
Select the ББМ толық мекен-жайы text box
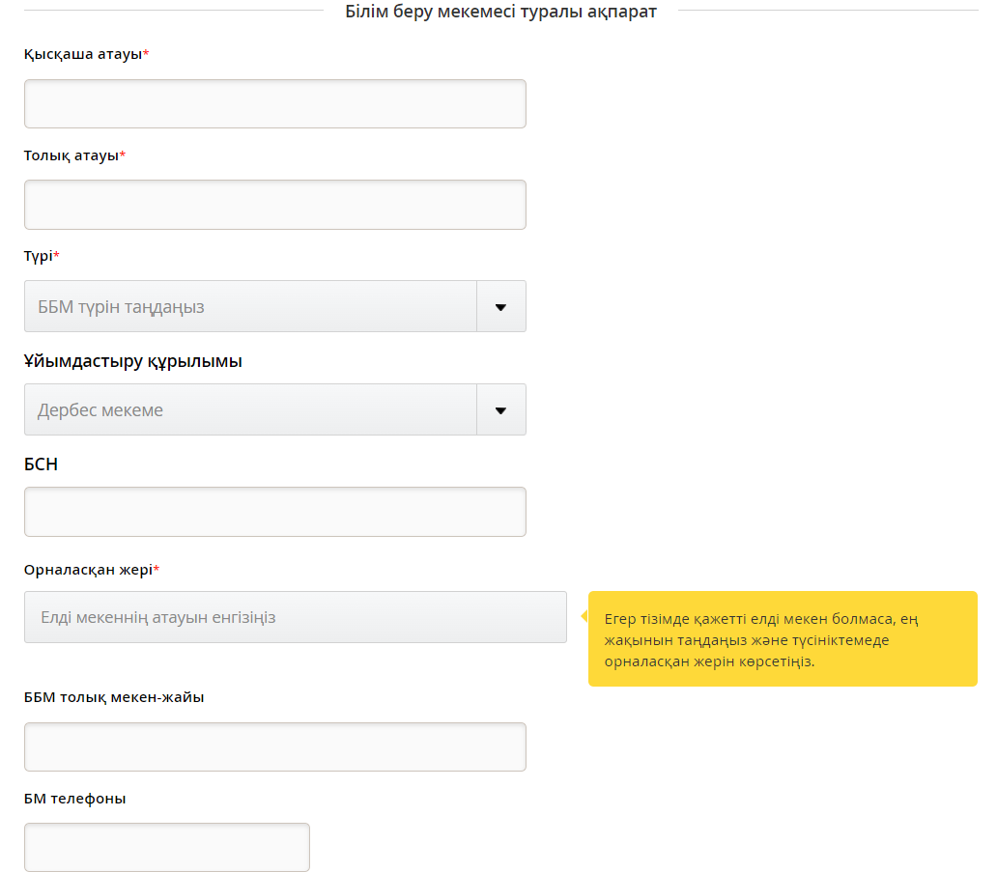274,747
